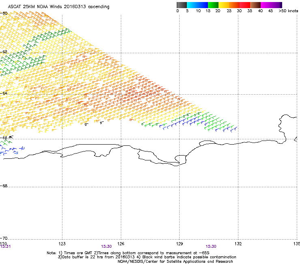300x264 pixels.
Task: Click the NOAA/NESDIS credit line
Action: pyautogui.click(x=175, y=262)
